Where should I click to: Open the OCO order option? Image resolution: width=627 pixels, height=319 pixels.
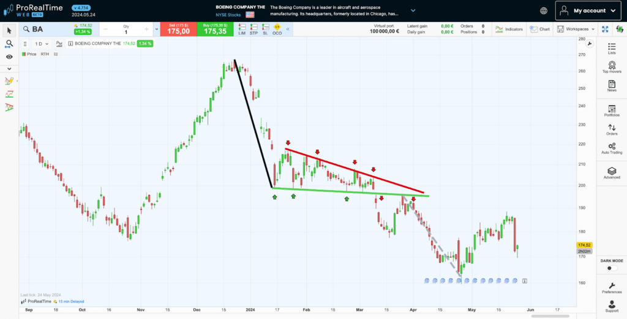277,29
